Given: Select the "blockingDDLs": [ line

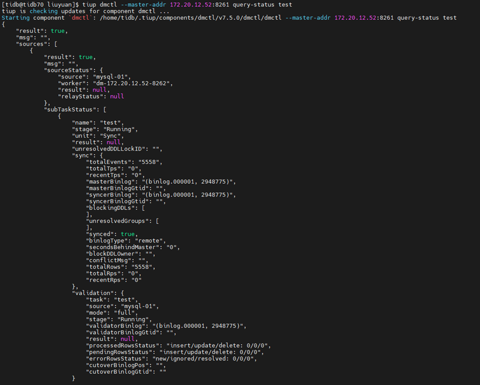Looking at the screenshot, I should tap(115, 208).
